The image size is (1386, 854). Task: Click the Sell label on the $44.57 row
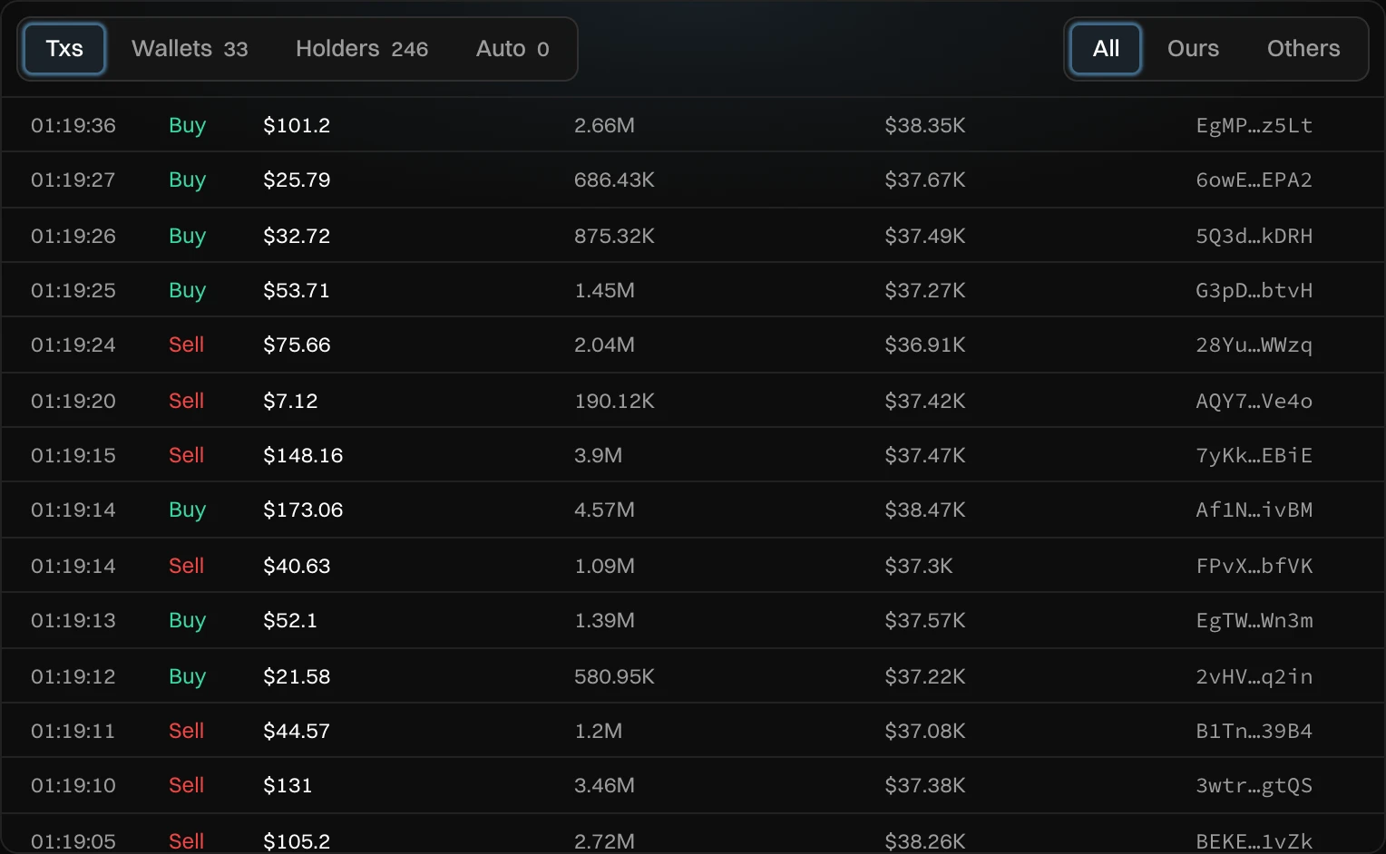(186, 731)
